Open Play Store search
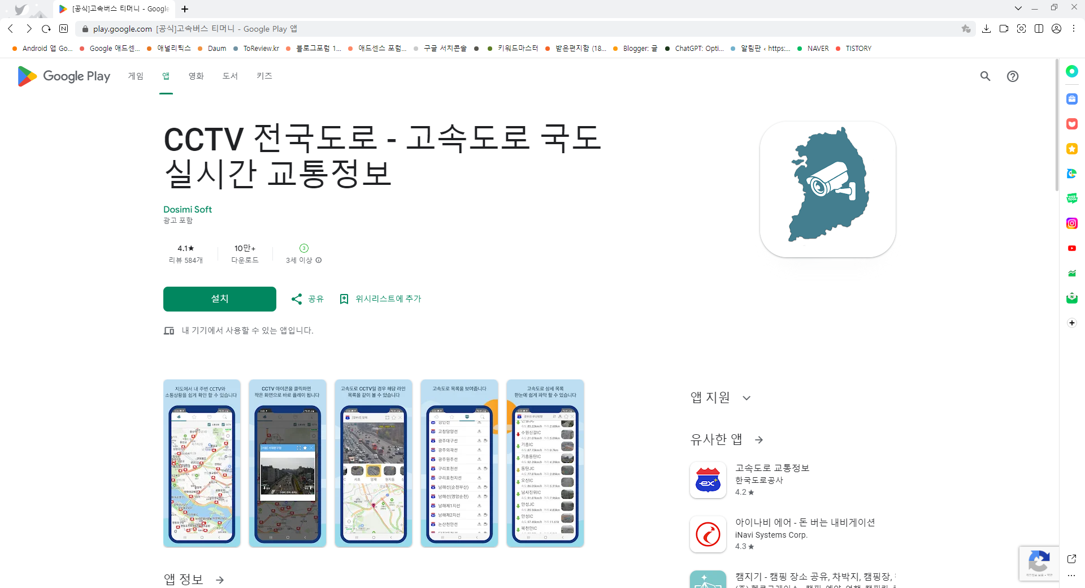Viewport: 1085px width, 588px height. pos(985,76)
